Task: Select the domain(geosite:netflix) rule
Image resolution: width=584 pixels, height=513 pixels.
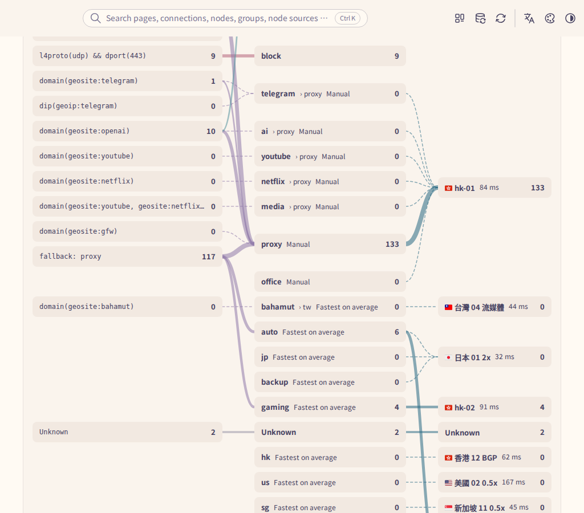Action: pyautogui.click(x=127, y=181)
